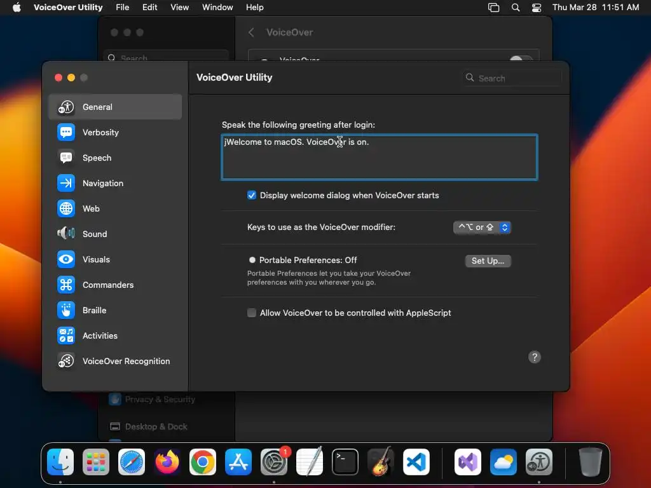Open the General category icon
Screen dimensions: 651x488
click(66, 107)
